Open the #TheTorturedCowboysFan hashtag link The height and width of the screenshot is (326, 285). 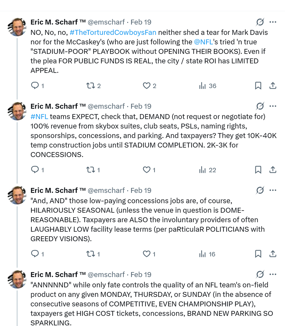pos(113,32)
